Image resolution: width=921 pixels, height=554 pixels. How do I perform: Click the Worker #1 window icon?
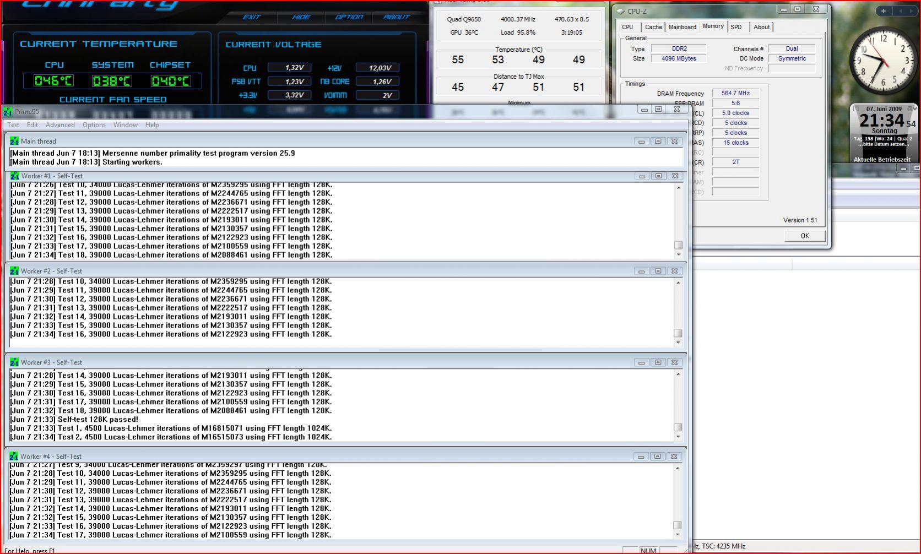click(x=14, y=176)
